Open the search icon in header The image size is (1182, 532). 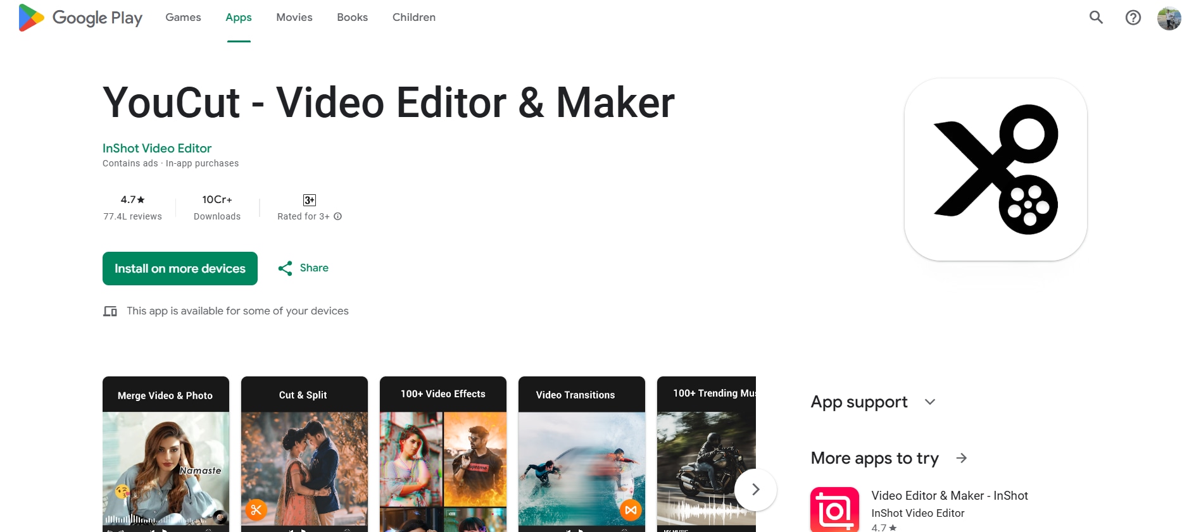click(1096, 18)
